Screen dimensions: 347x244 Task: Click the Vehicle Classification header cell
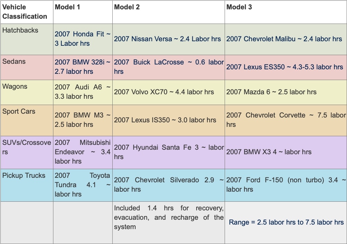point(27,12)
